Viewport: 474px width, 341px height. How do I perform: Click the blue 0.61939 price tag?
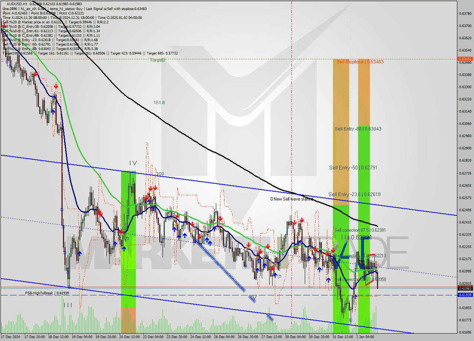point(465,295)
